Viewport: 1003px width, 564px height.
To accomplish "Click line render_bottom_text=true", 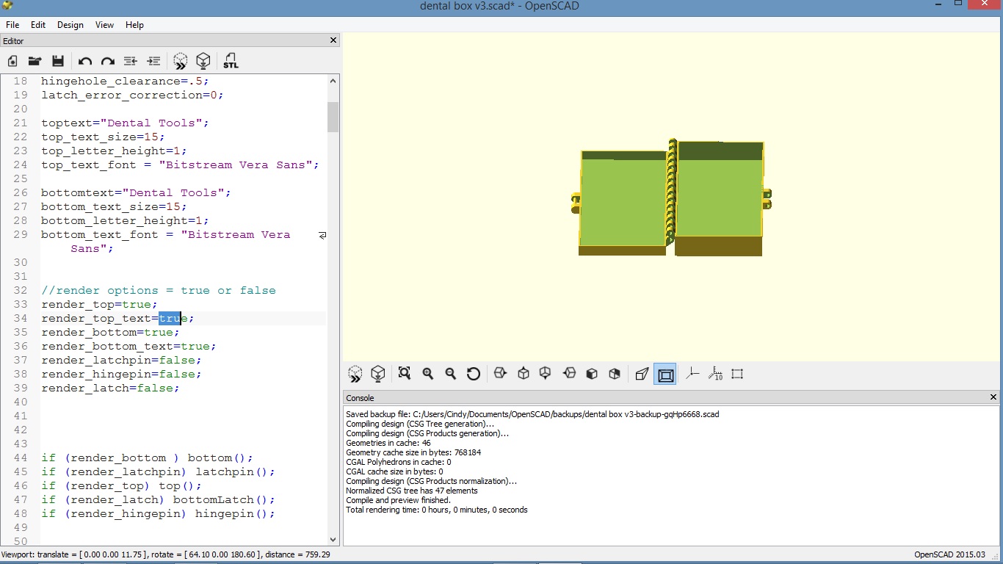I will (x=128, y=346).
